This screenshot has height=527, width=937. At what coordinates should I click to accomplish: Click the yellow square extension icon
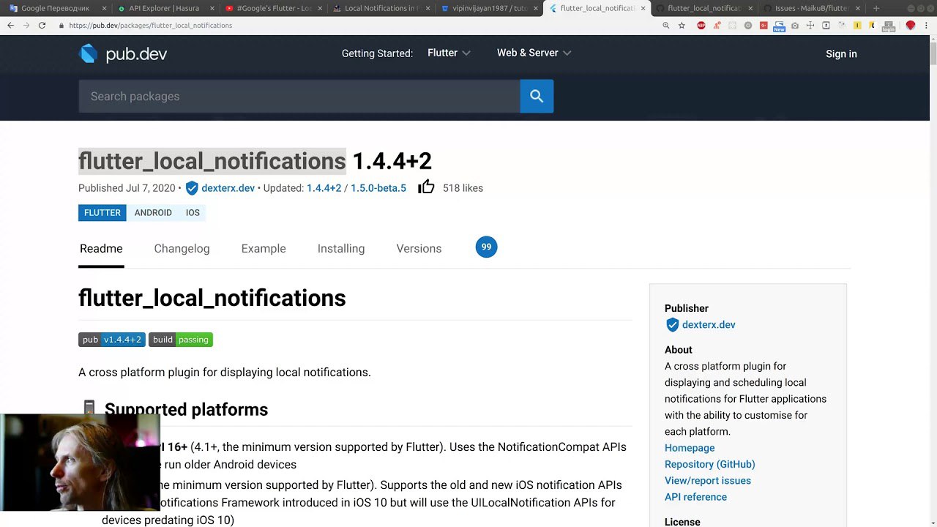coord(857,25)
